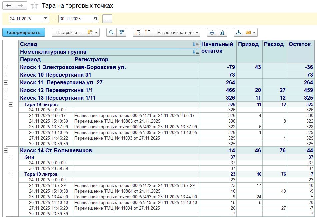The width and height of the screenshot is (317, 217).
Task: Open the report variants dropdown
Action: pyautogui.click(x=93, y=32)
